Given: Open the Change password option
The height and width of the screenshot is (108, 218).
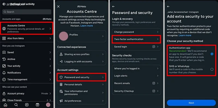Looking at the screenshot, I should [137, 32].
